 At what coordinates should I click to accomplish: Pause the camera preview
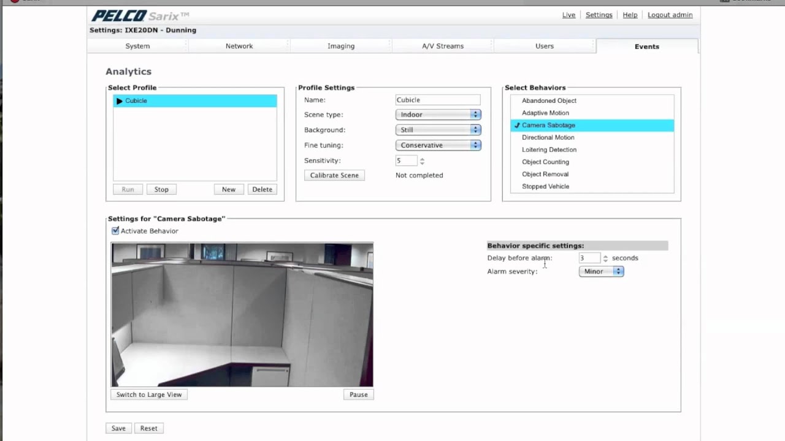coord(359,394)
